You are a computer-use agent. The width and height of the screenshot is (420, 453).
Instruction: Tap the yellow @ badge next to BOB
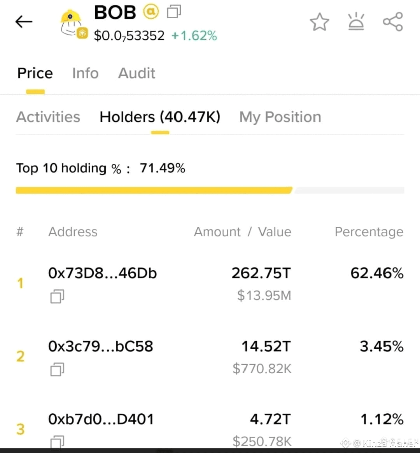pyautogui.click(x=151, y=12)
